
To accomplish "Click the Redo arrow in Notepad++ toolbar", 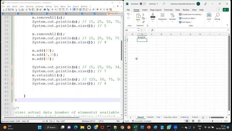I will [40, 9].
